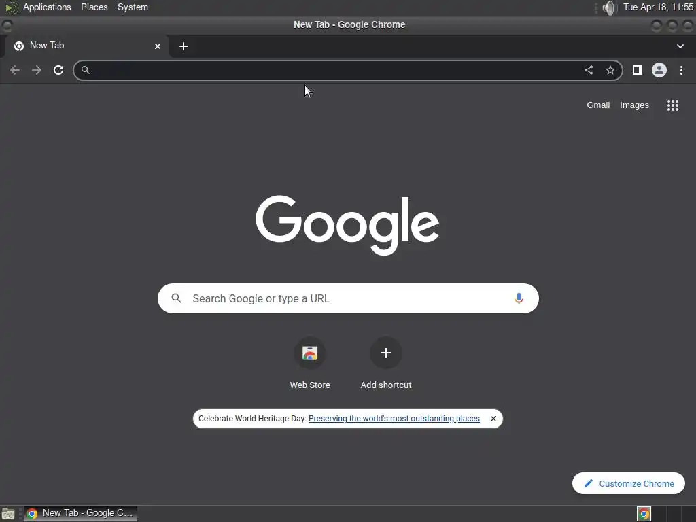Viewport: 696px width, 522px height.
Task: Go back using the back arrow
Action: (x=15, y=70)
